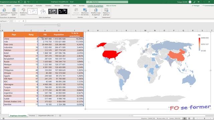Select the first light map chart style

(x=32, y=11)
